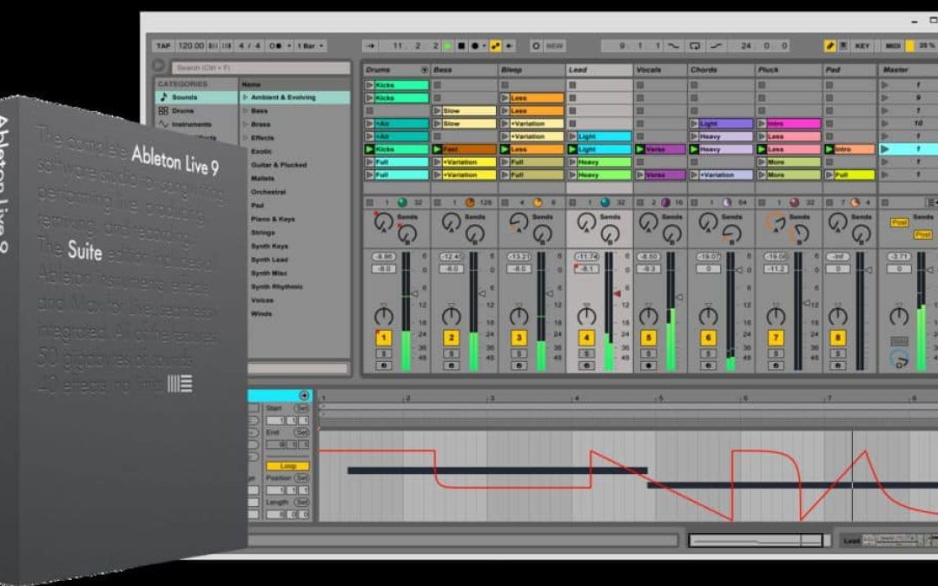938x586 pixels.
Task: Click the Session Record circle button
Action: (x=535, y=45)
